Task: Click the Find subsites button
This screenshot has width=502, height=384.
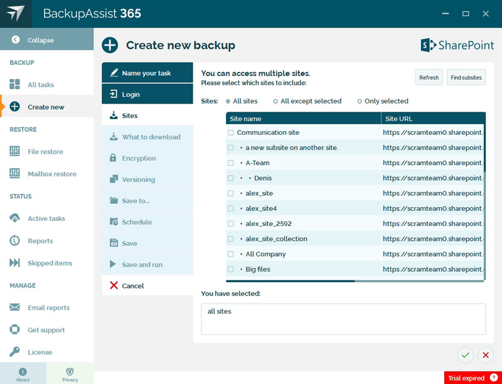Action: 466,77
